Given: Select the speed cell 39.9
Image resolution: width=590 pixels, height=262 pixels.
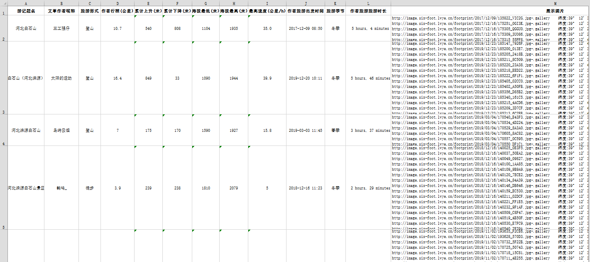Looking at the screenshot, I should 267,78.
